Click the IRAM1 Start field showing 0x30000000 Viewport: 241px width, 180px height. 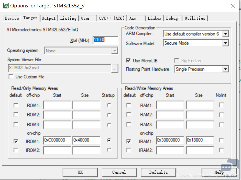point(170,140)
